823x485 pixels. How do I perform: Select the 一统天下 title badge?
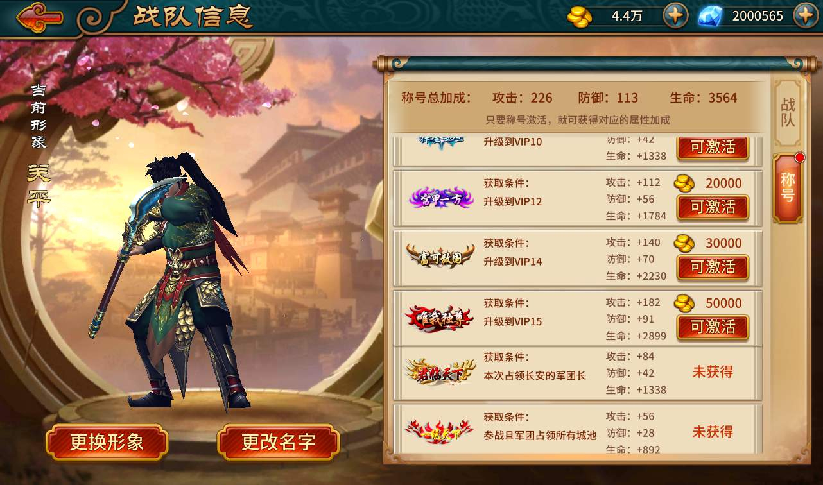440,430
